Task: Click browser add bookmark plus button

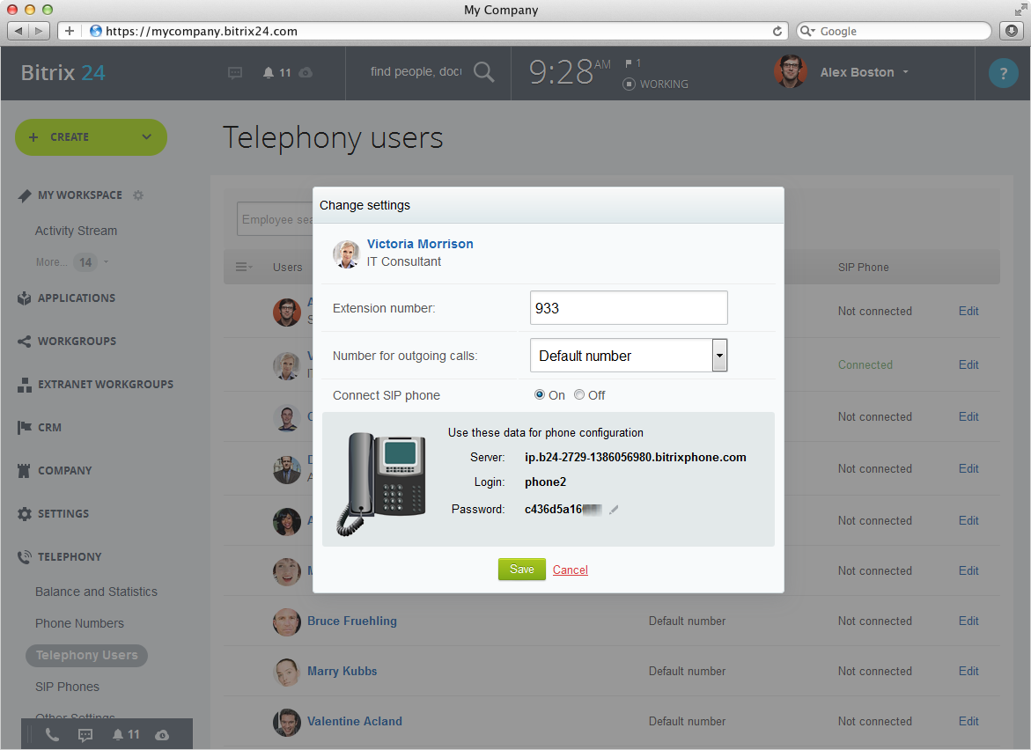Action: pos(69,31)
